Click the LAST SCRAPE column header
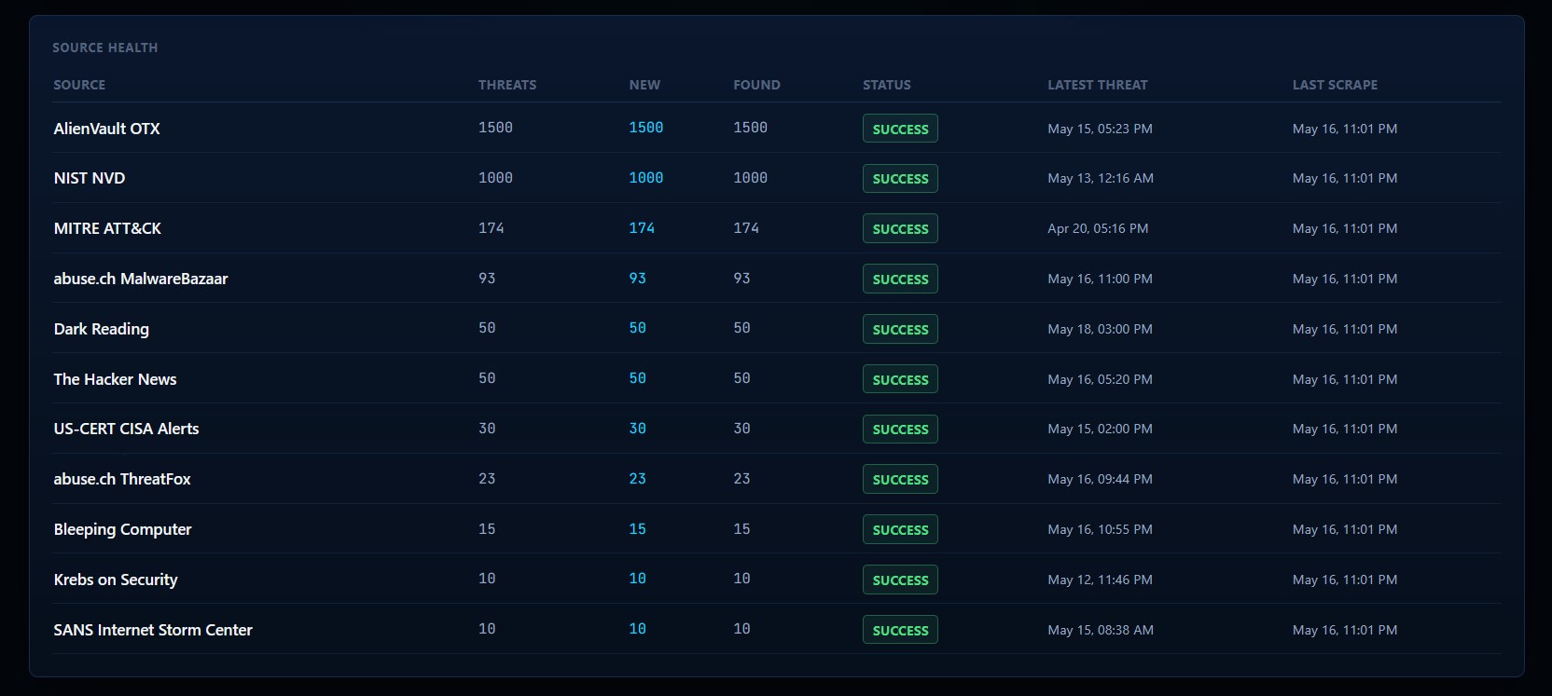Screen dimensions: 1552x696 1335,85
